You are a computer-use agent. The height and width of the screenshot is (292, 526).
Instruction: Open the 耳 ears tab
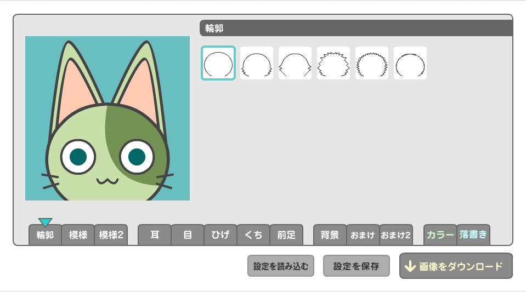pos(155,235)
